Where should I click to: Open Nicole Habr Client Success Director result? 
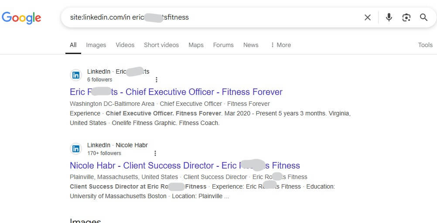(x=185, y=166)
